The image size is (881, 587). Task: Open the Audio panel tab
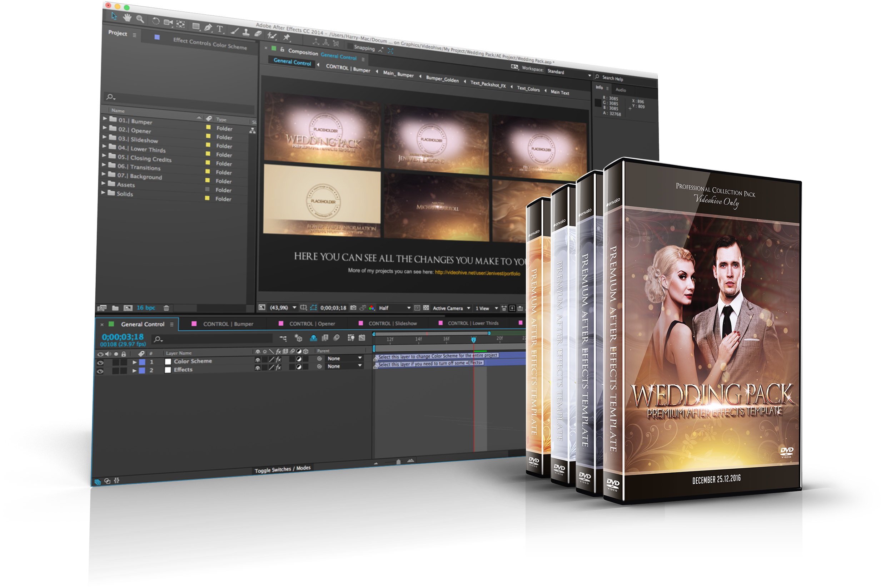click(x=621, y=90)
